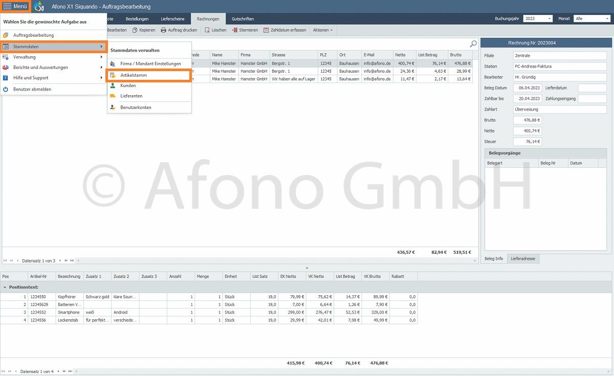The width and height of the screenshot is (614, 376).
Task: Click the Kunden person icon
Action: tap(113, 85)
